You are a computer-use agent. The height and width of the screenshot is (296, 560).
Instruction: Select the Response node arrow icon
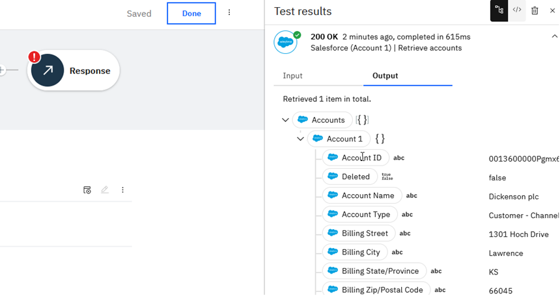48,71
